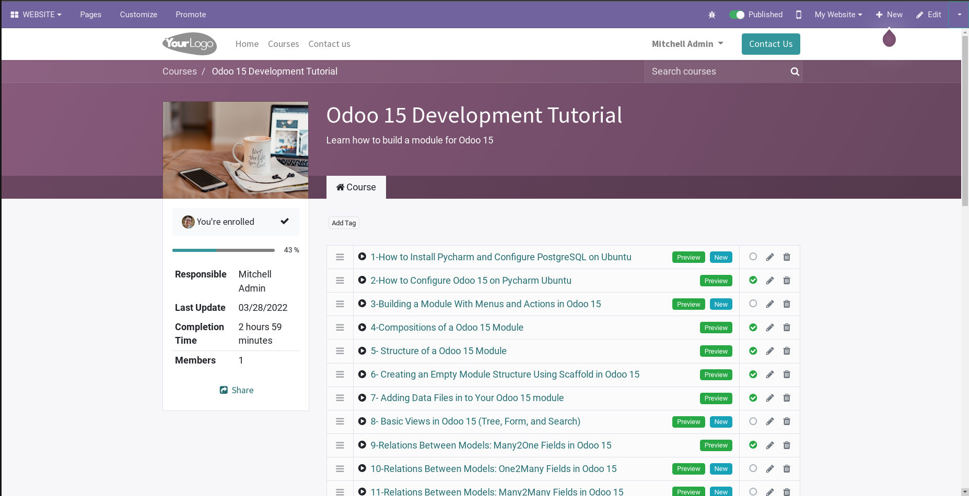Unmark lesson 2-How to Configure Odoo 15 completion
The height and width of the screenshot is (496, 969).
click(753, 280)
